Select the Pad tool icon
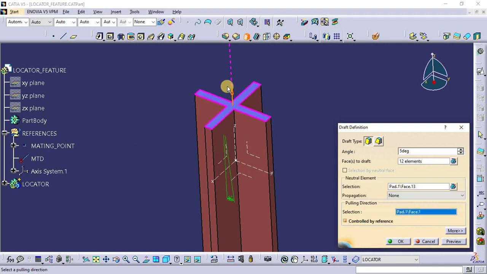This screenshot has width=487, height=274. pos(99,37)
